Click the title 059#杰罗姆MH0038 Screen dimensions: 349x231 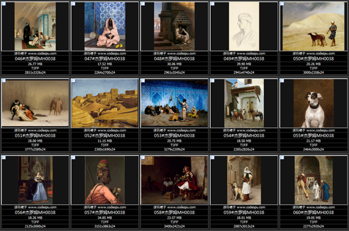pos(244,212)
